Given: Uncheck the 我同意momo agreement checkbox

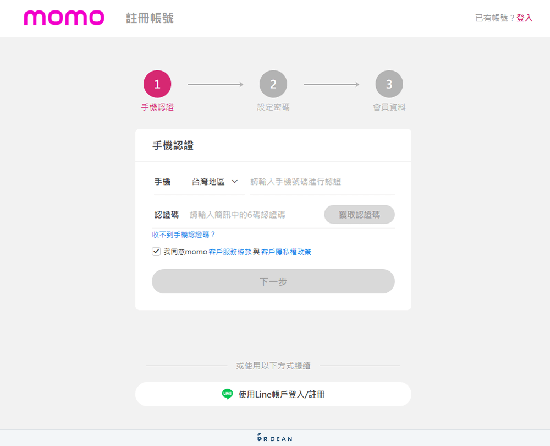Looking at the screenshot, I should pyautogui.click(x=156, y=251).
